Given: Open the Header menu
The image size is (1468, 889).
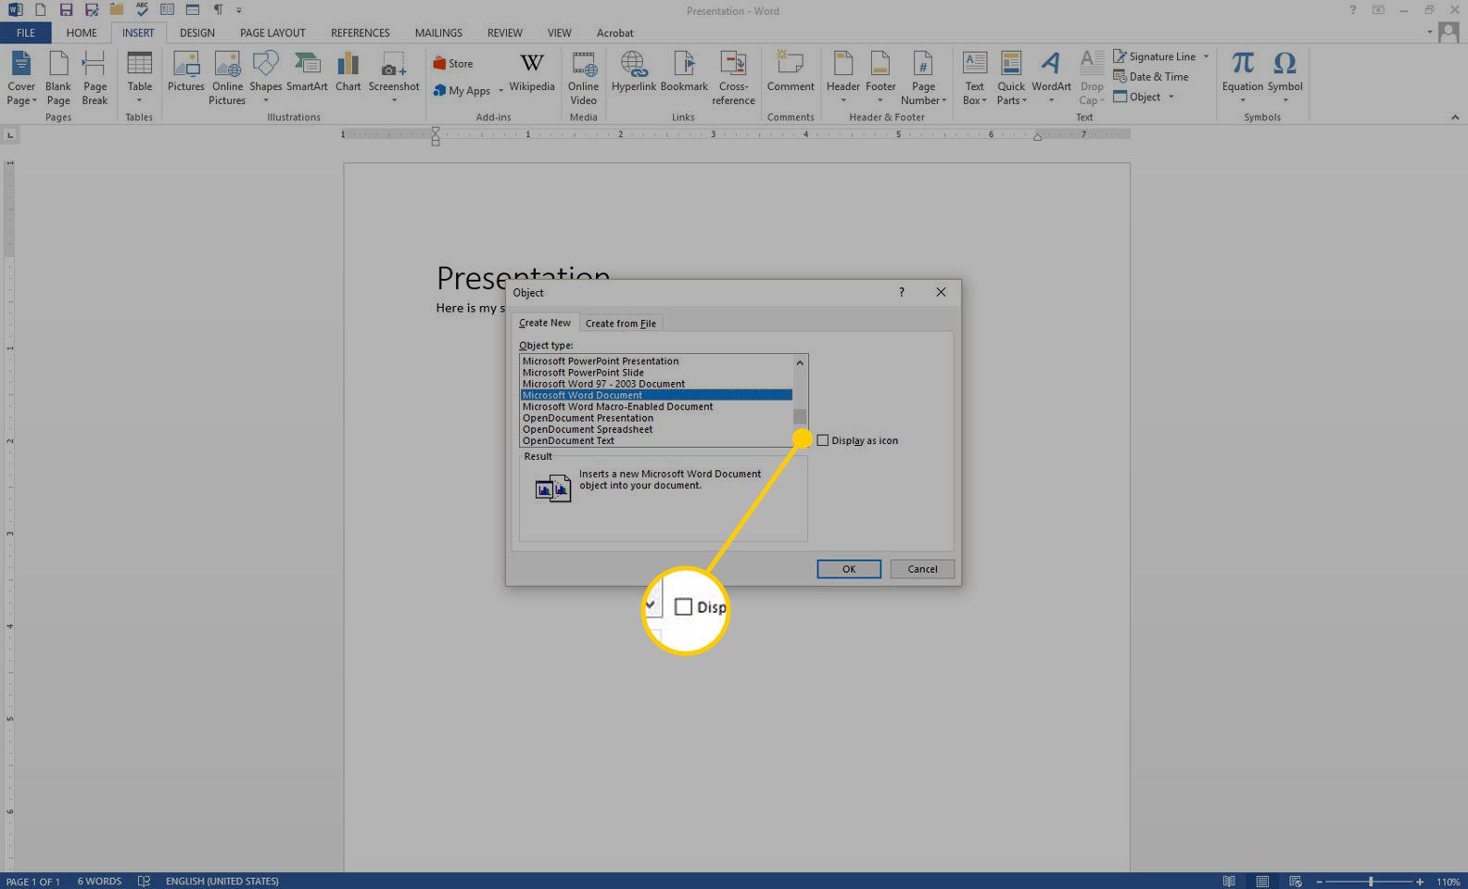Looking at the screenshot, I should 842,78.
